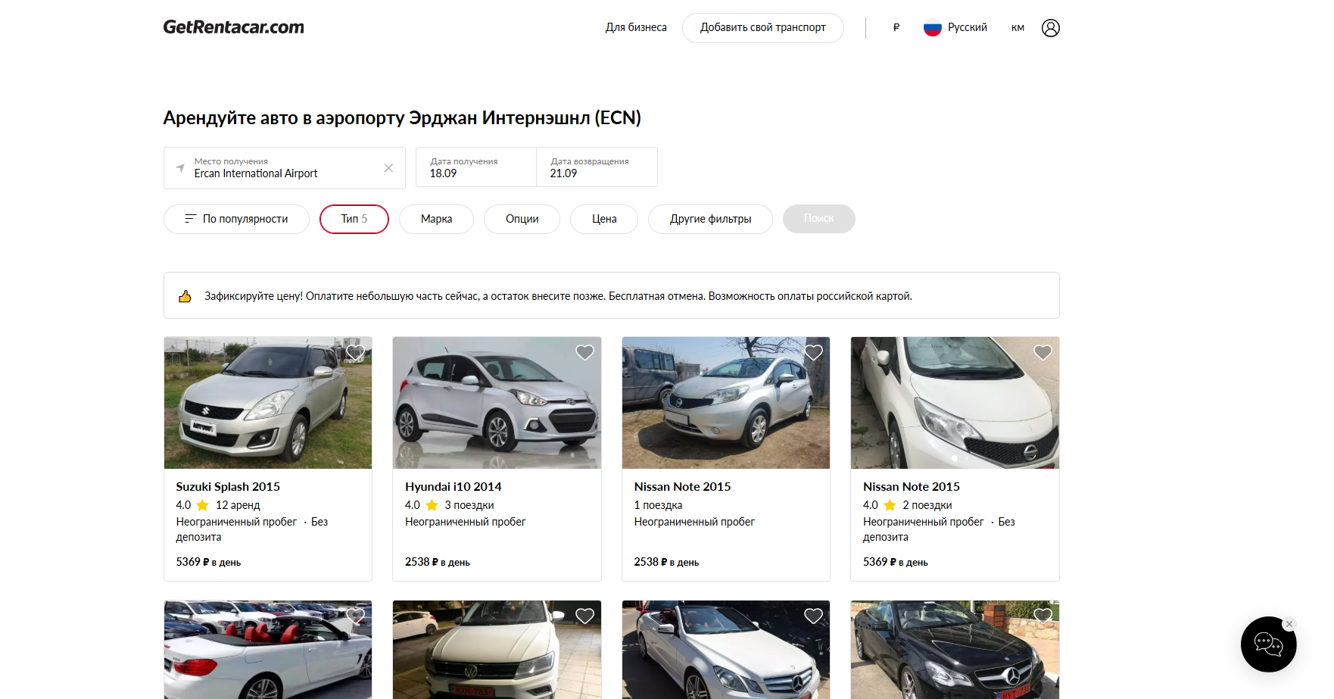Open the user account profile icon
The image size is (1334, 699).
1050,28
